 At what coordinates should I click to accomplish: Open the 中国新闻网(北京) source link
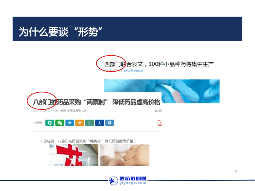(77, 111)
